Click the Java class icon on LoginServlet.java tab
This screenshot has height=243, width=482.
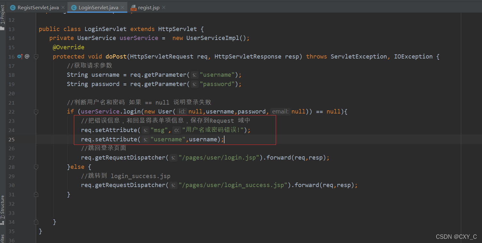74,7
